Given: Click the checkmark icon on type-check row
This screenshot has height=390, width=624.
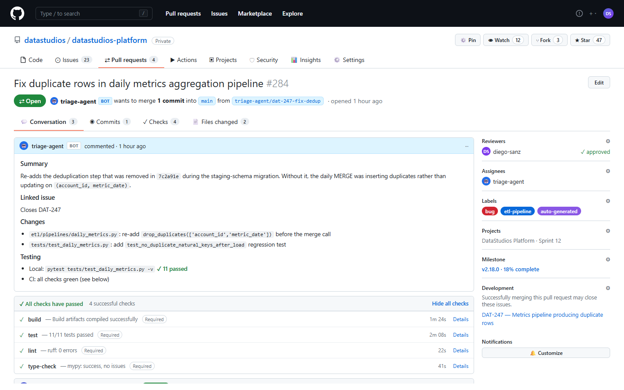Looking at the screenshot, I should coord(22,366).
